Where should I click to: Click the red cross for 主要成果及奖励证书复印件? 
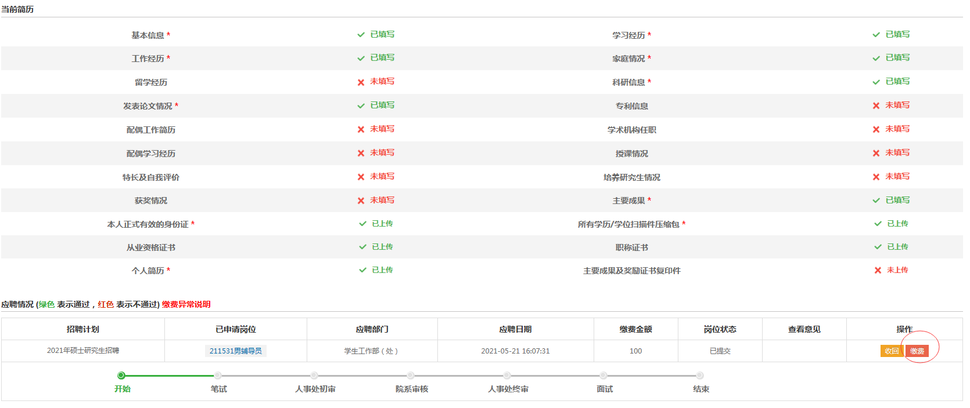[878, 270]
